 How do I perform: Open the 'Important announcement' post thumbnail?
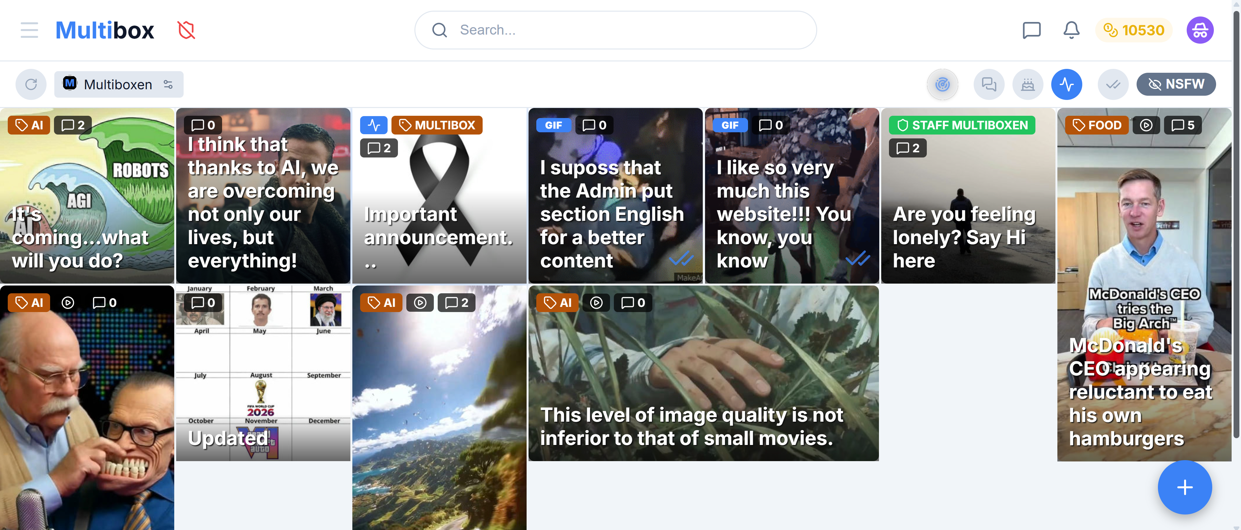click(x=439, y=196)
